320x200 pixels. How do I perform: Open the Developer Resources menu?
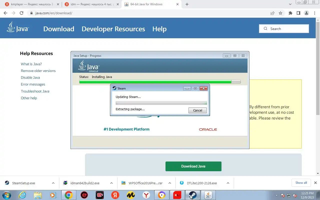pyautogui.click(x=113, y=29)
